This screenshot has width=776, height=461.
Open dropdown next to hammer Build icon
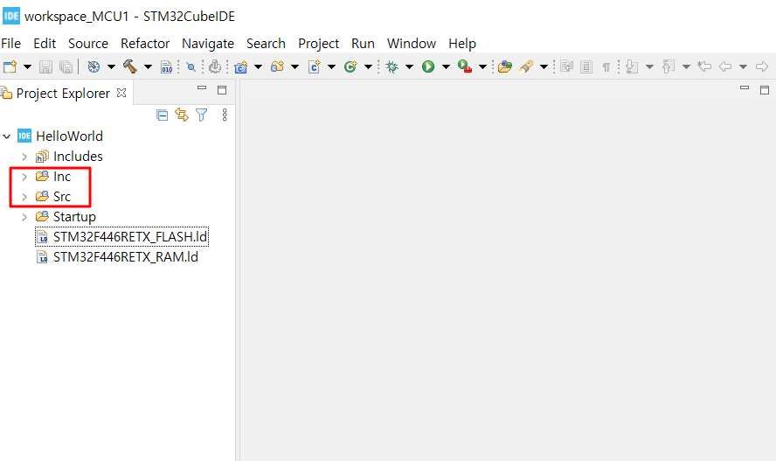tap(148, 66)
